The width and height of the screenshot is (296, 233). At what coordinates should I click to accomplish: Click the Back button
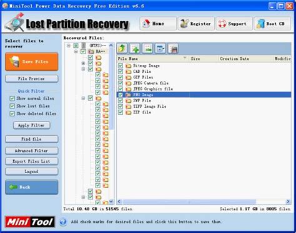[32, 187]
